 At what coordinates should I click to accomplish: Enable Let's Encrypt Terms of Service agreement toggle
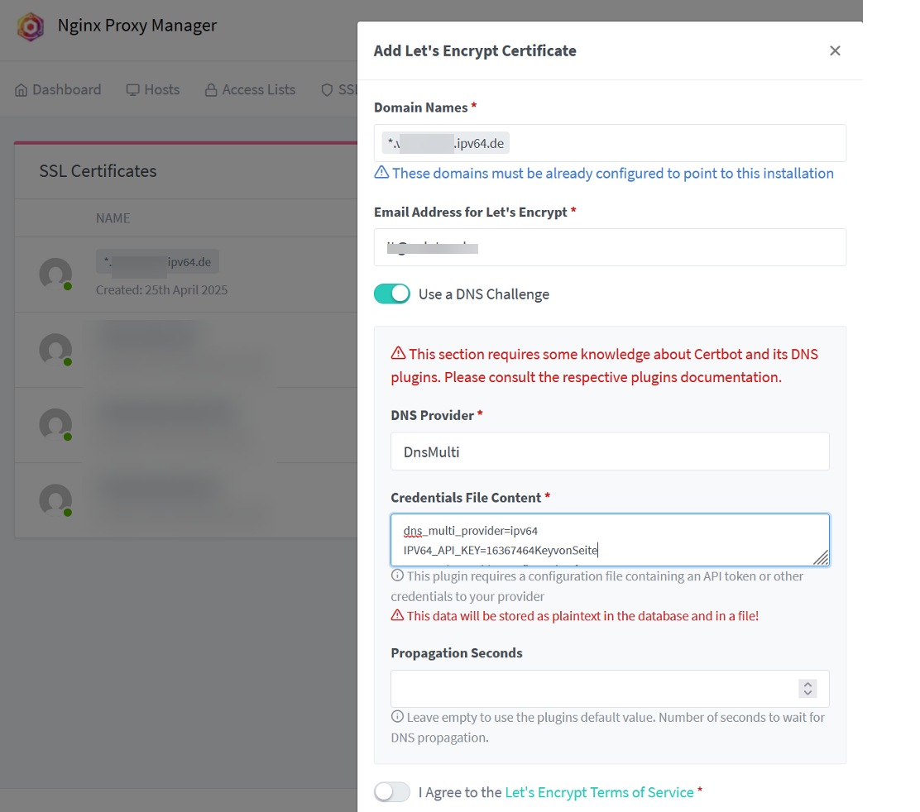pos(392,792)
